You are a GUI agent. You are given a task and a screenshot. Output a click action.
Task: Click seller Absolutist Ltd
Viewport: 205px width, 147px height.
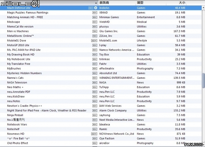pos(108,73)
